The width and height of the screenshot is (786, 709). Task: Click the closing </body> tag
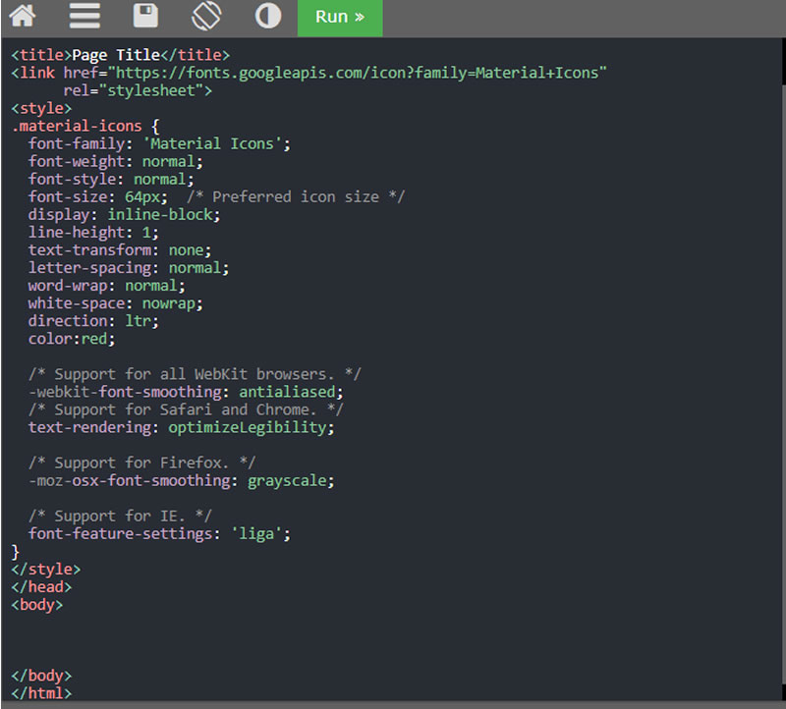[x=41, y=676]
